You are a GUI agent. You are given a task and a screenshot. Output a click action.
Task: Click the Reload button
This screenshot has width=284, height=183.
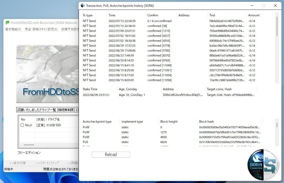[x=111, y=154]
